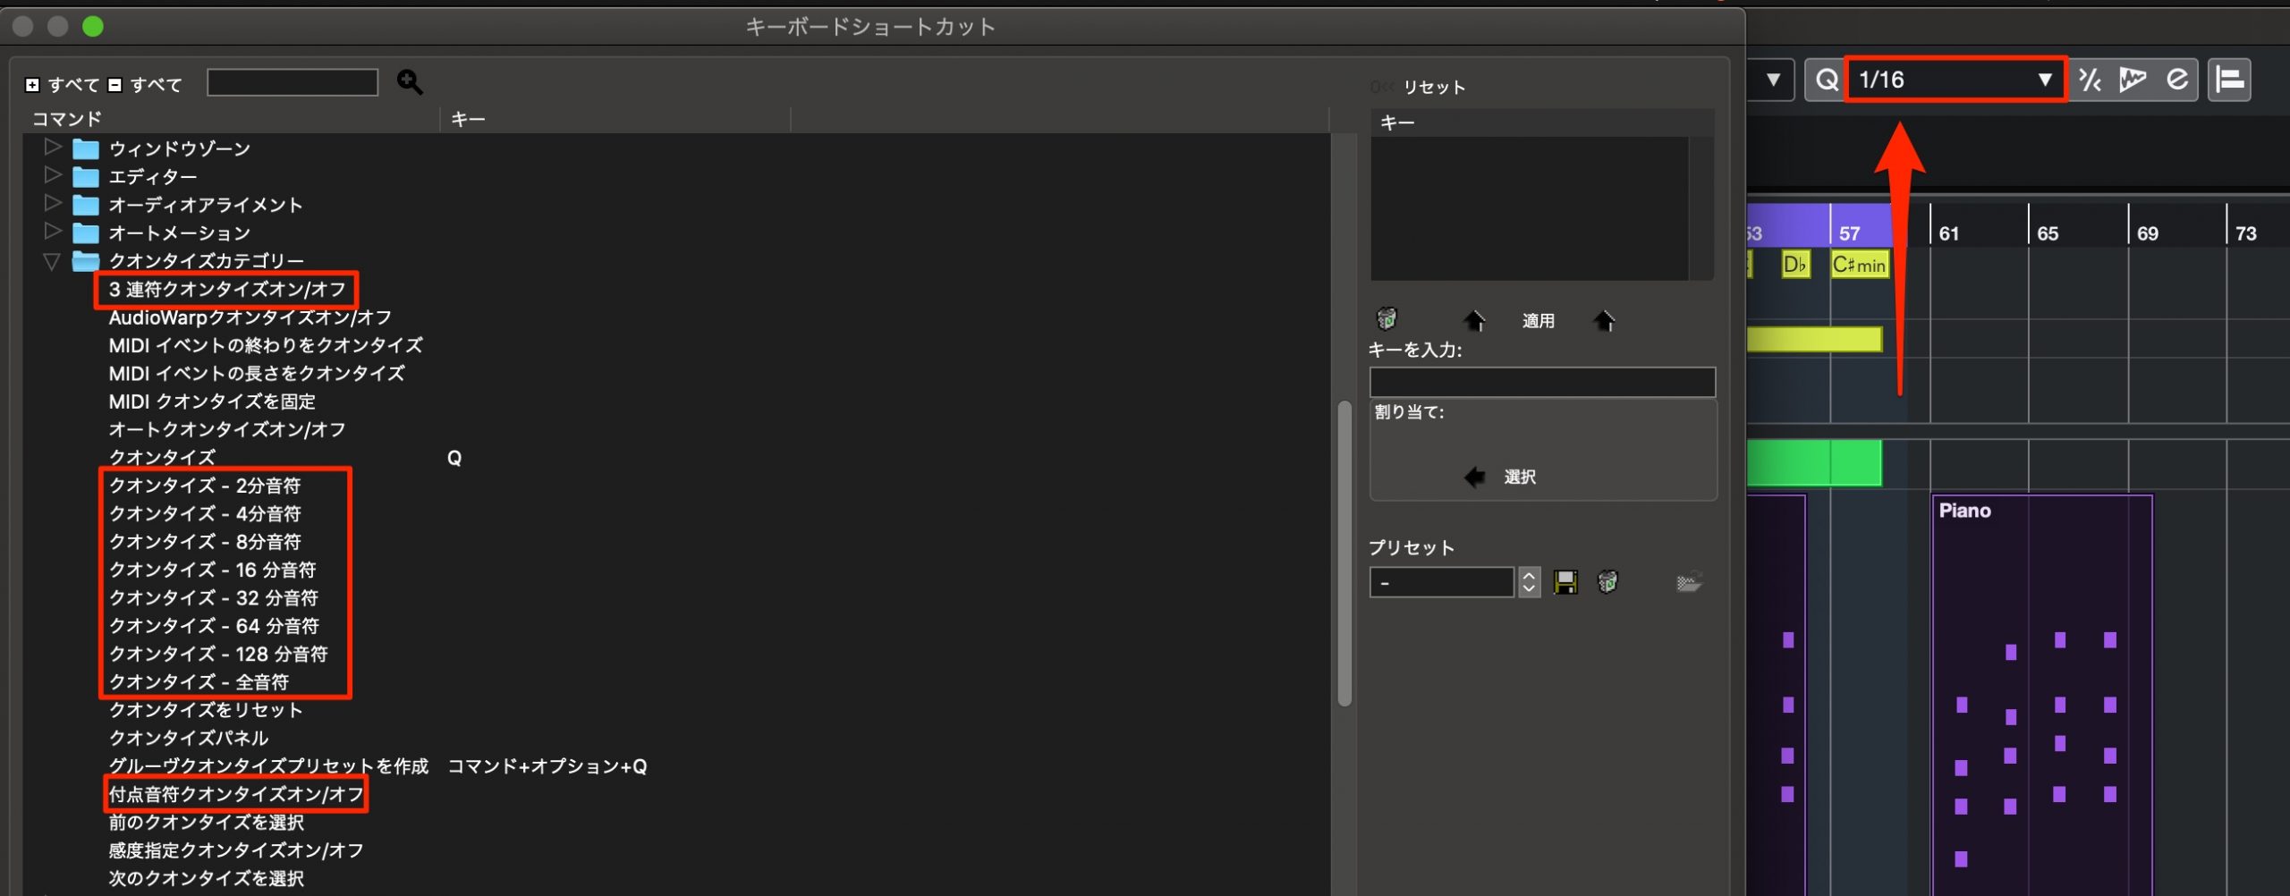The width and height of the screenshot is (2290, 896).
Task: Select クオンタイズ - 32 分音符 command
Action: click(213, 597)
